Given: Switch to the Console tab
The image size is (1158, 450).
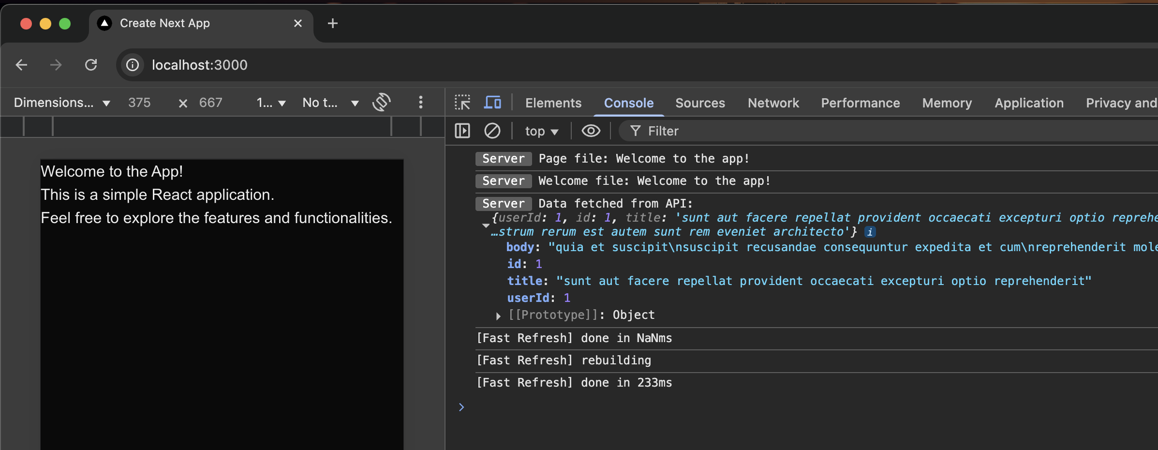Looking at the screenshot, I should click(629, 103).
